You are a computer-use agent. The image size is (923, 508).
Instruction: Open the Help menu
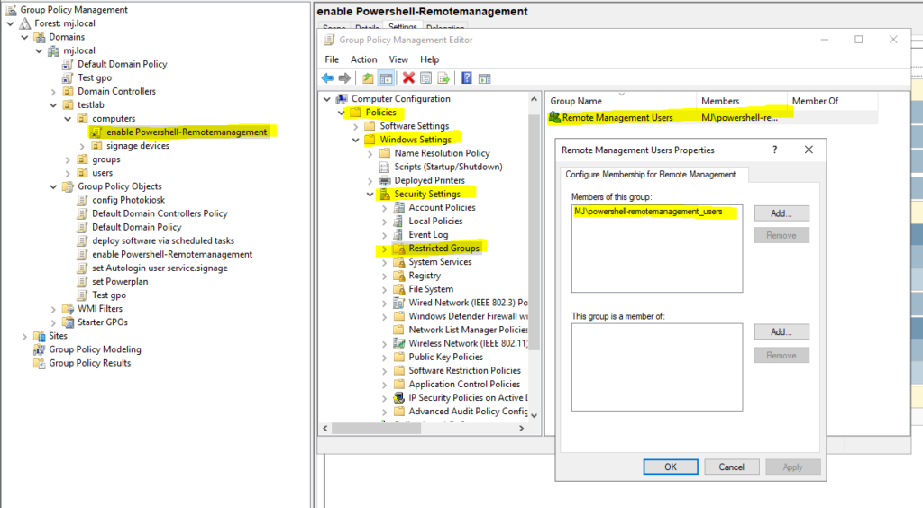pyautogui.click(x=430, y=59)
